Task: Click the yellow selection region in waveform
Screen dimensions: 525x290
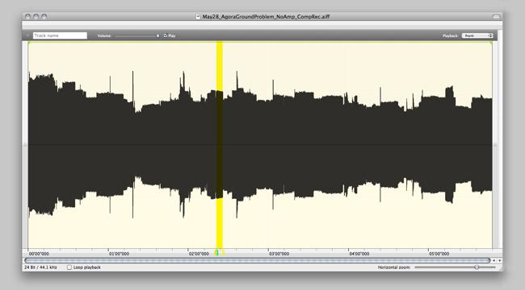Action: pos(220,144)
